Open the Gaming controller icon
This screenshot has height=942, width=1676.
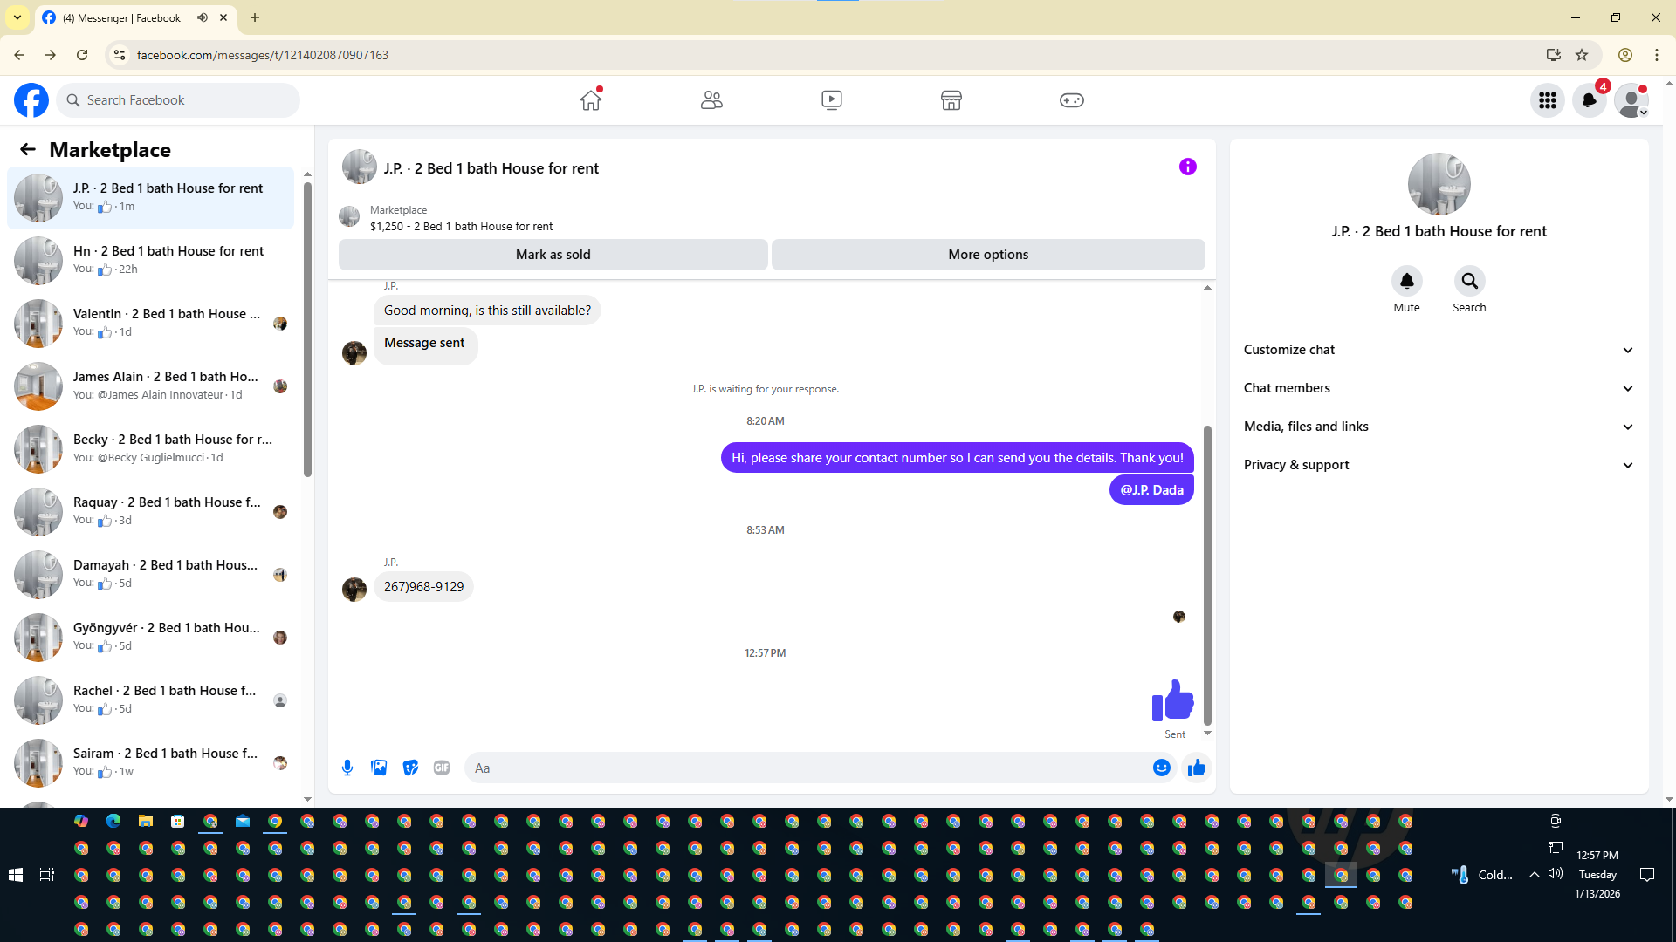1071,100
